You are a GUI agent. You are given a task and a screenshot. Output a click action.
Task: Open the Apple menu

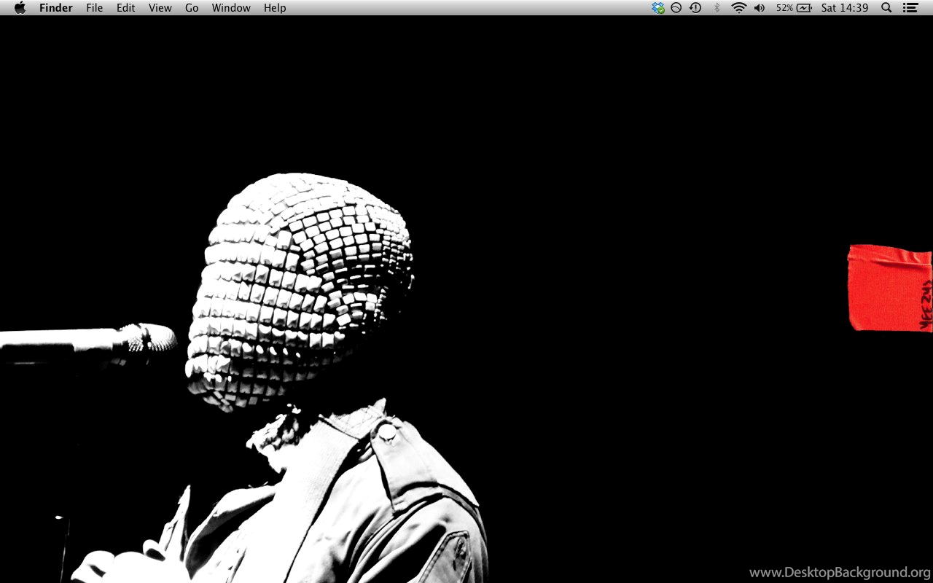[x=20, y=8]
